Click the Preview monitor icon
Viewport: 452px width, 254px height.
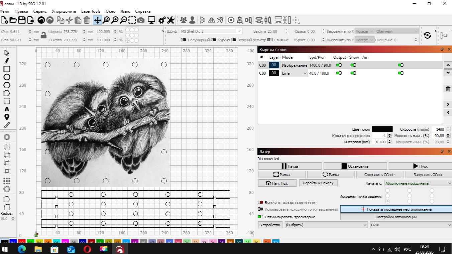(x=151, y=20)
